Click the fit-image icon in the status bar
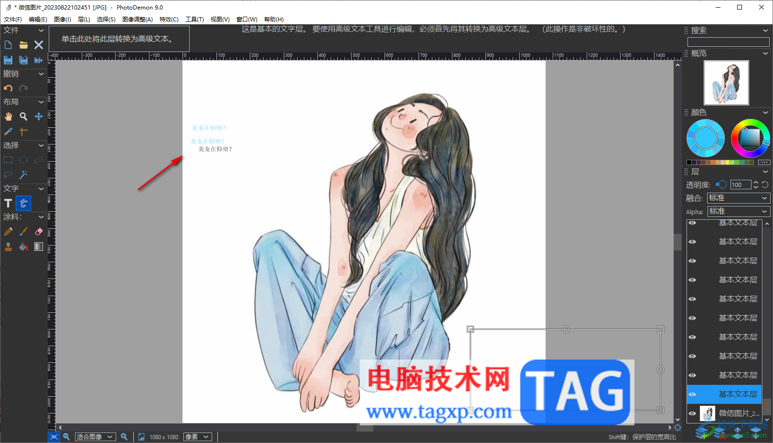Viewport: 773px width, 443px height. 54,437
